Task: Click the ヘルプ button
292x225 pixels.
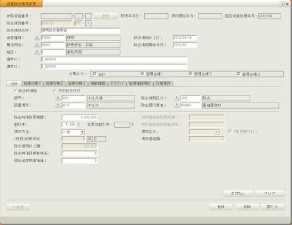Action: pyautogui.click(x=18, y=206)
